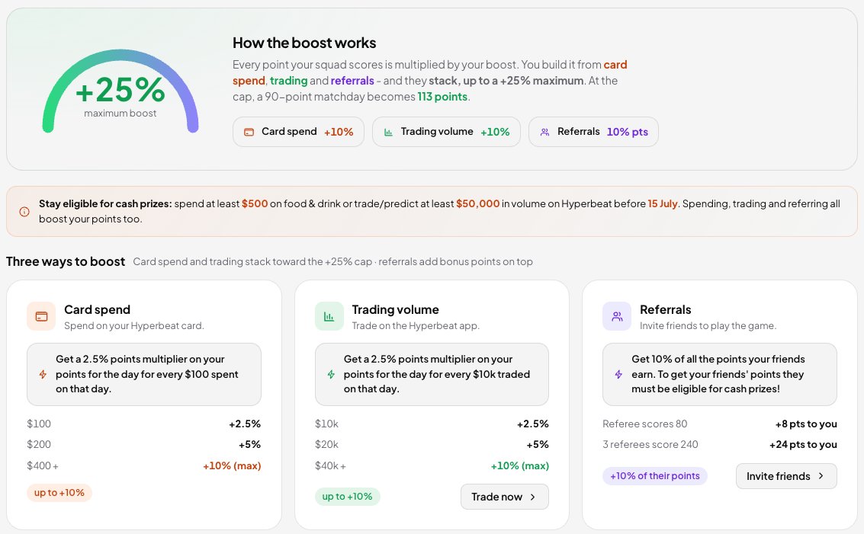Select the Trading volume +10% pill

[x=446, y=132]
